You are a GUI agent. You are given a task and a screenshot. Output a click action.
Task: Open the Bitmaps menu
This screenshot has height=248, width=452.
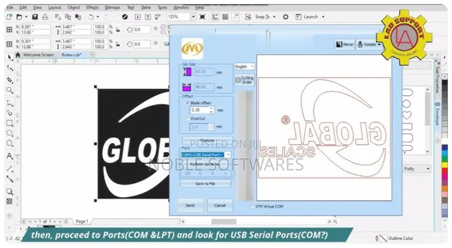pyautogui.click(x=112, y=7)
